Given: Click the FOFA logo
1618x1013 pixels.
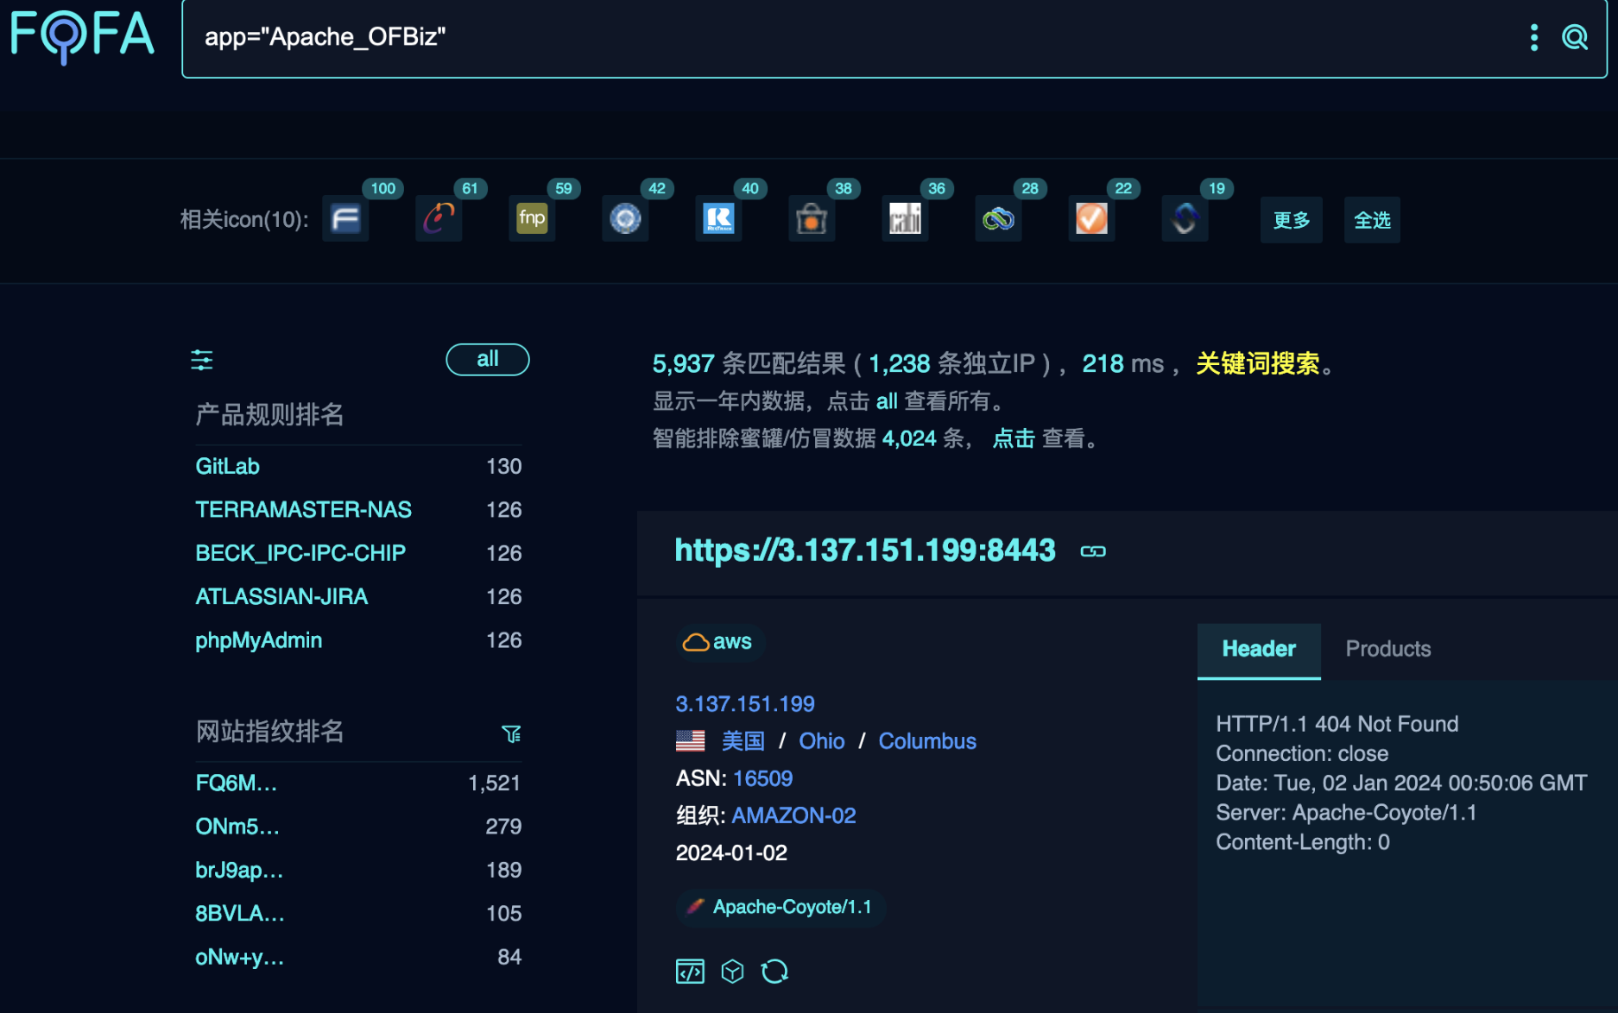Looking at the screenshot, I should (81, 37).
